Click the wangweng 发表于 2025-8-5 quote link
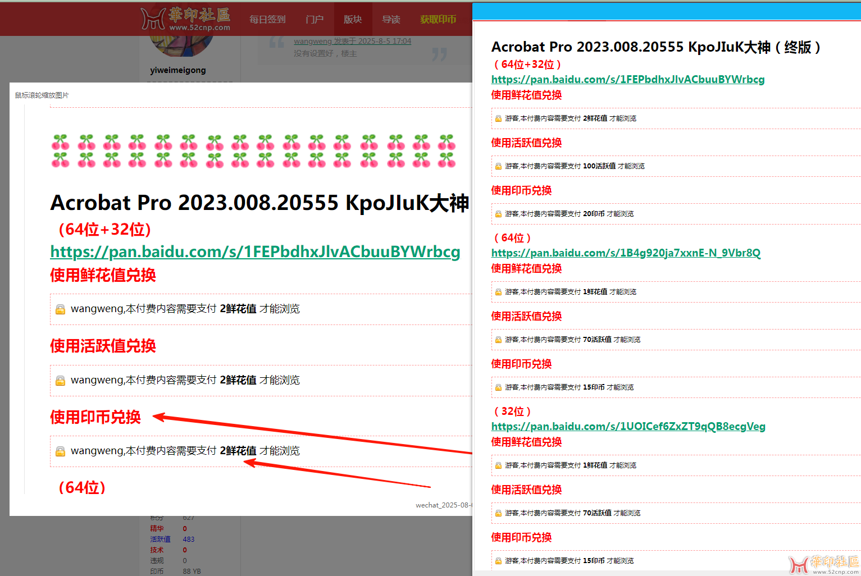The height and width of the screenshot is (576, 861). click(353, 41)
